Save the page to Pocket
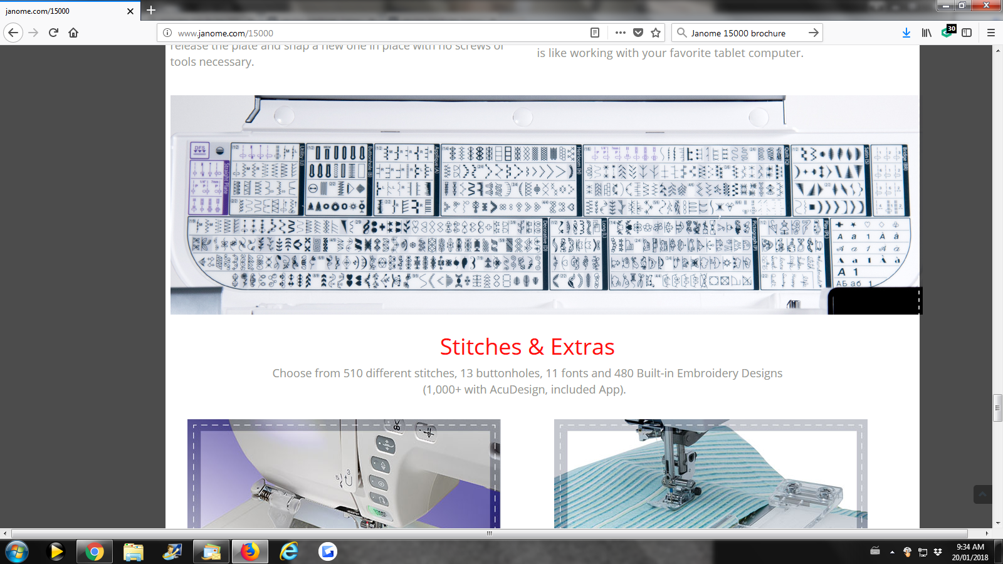This screenshot has height=564, width=1003. point(638,33)
